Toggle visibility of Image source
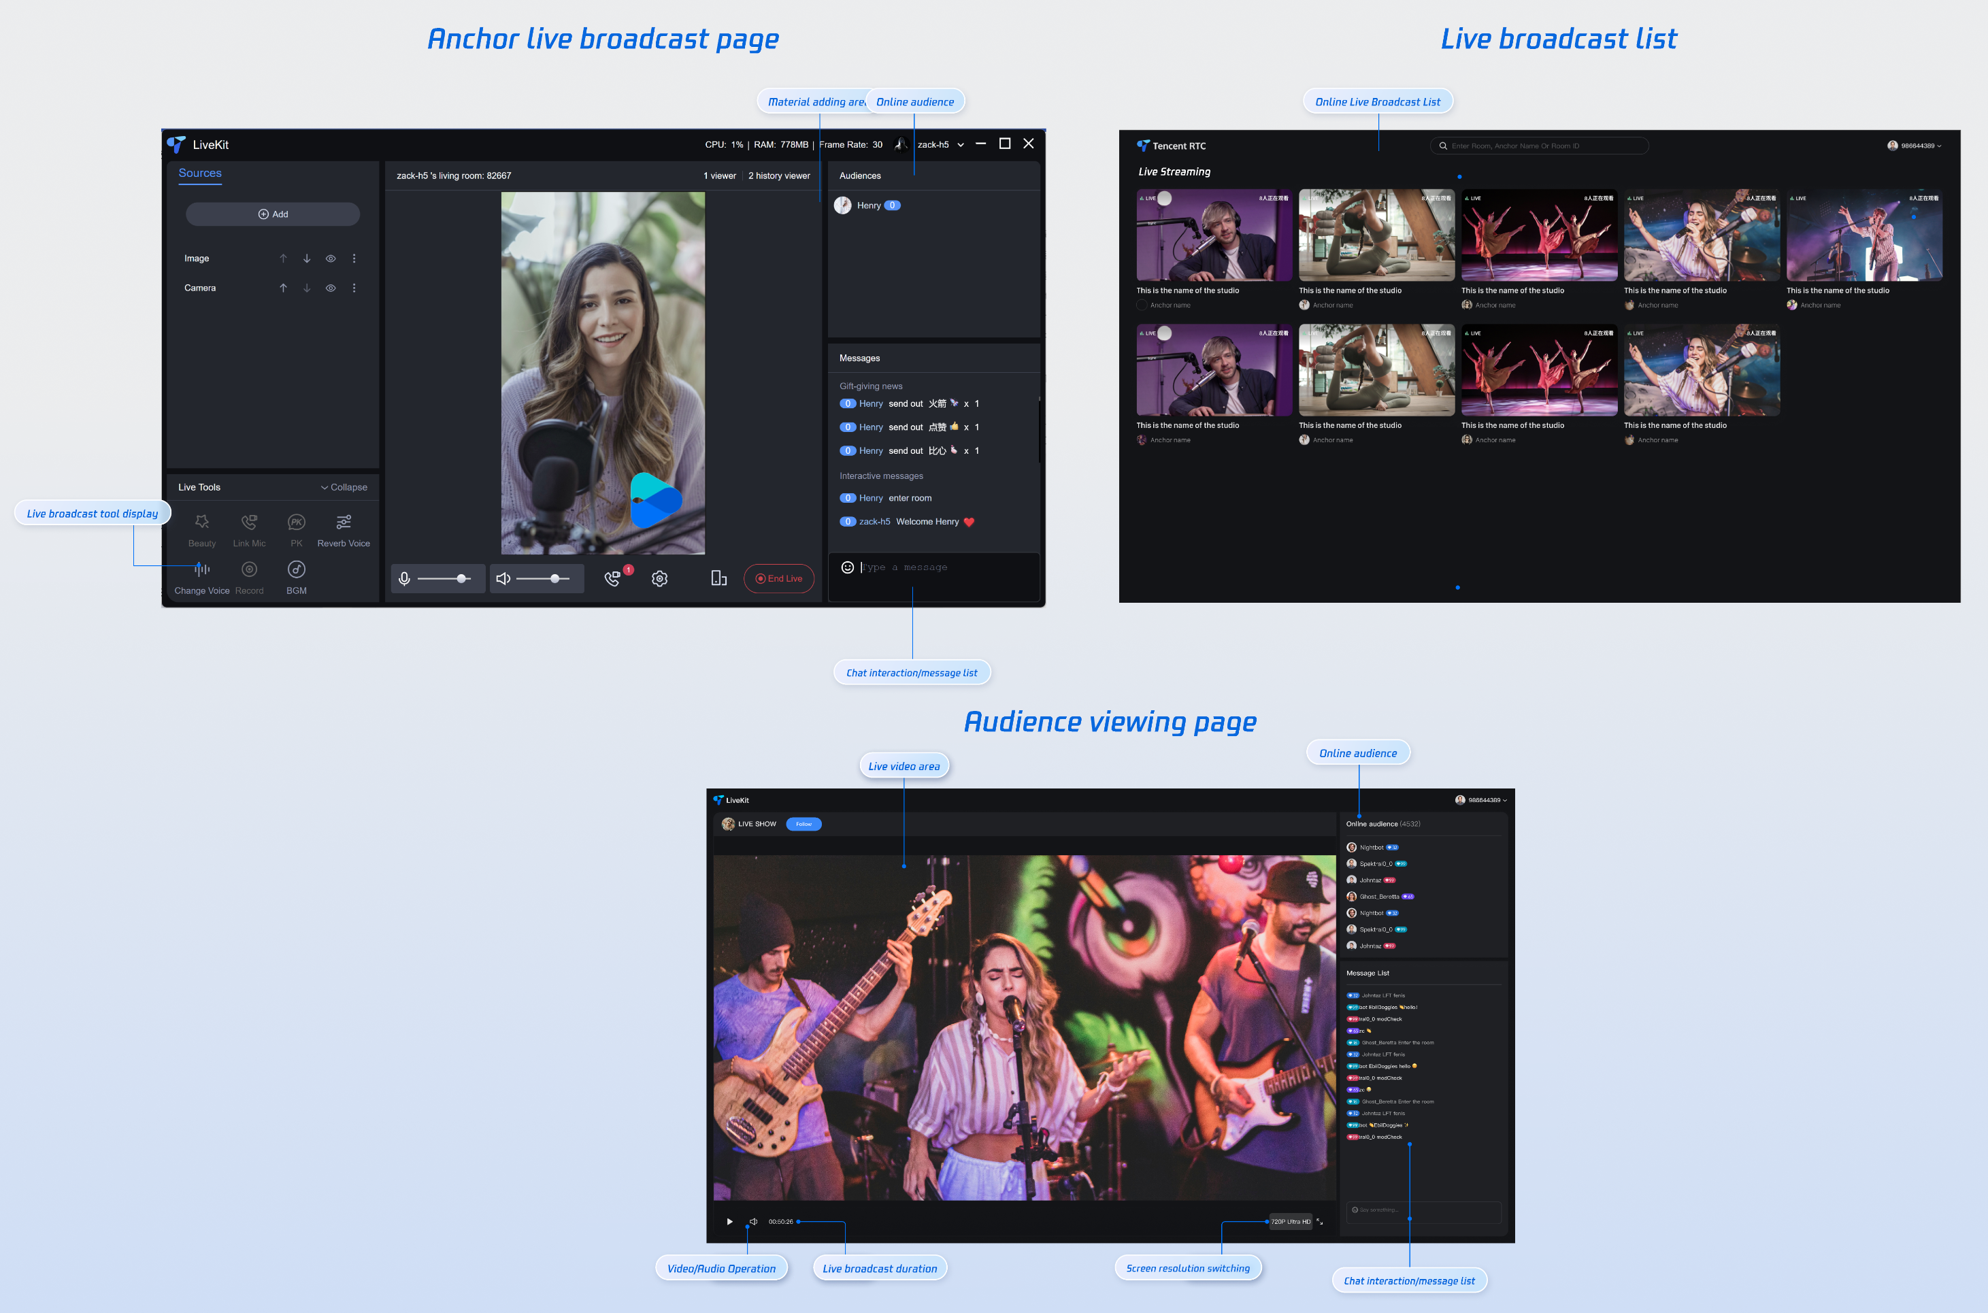 331,259
